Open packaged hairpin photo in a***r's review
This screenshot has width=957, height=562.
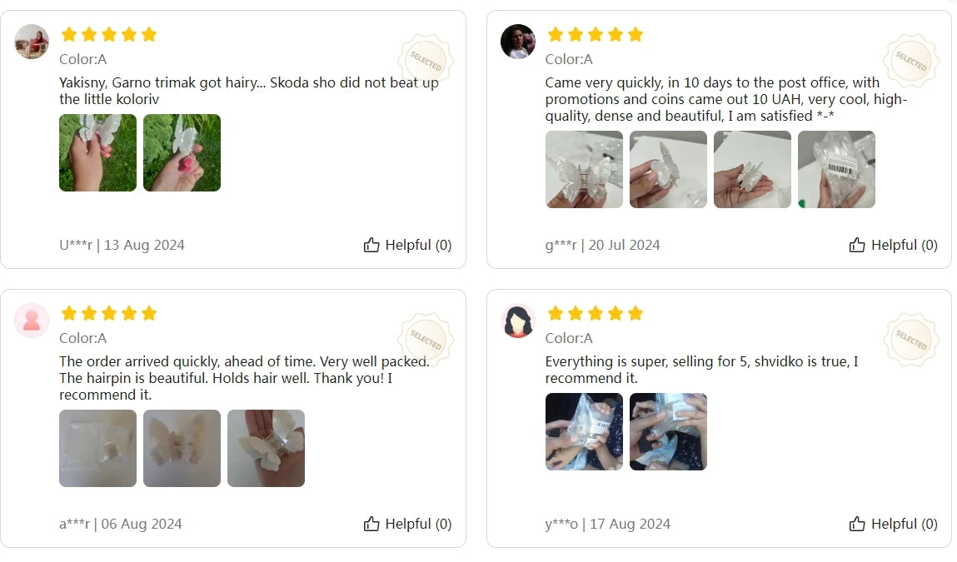97,448
